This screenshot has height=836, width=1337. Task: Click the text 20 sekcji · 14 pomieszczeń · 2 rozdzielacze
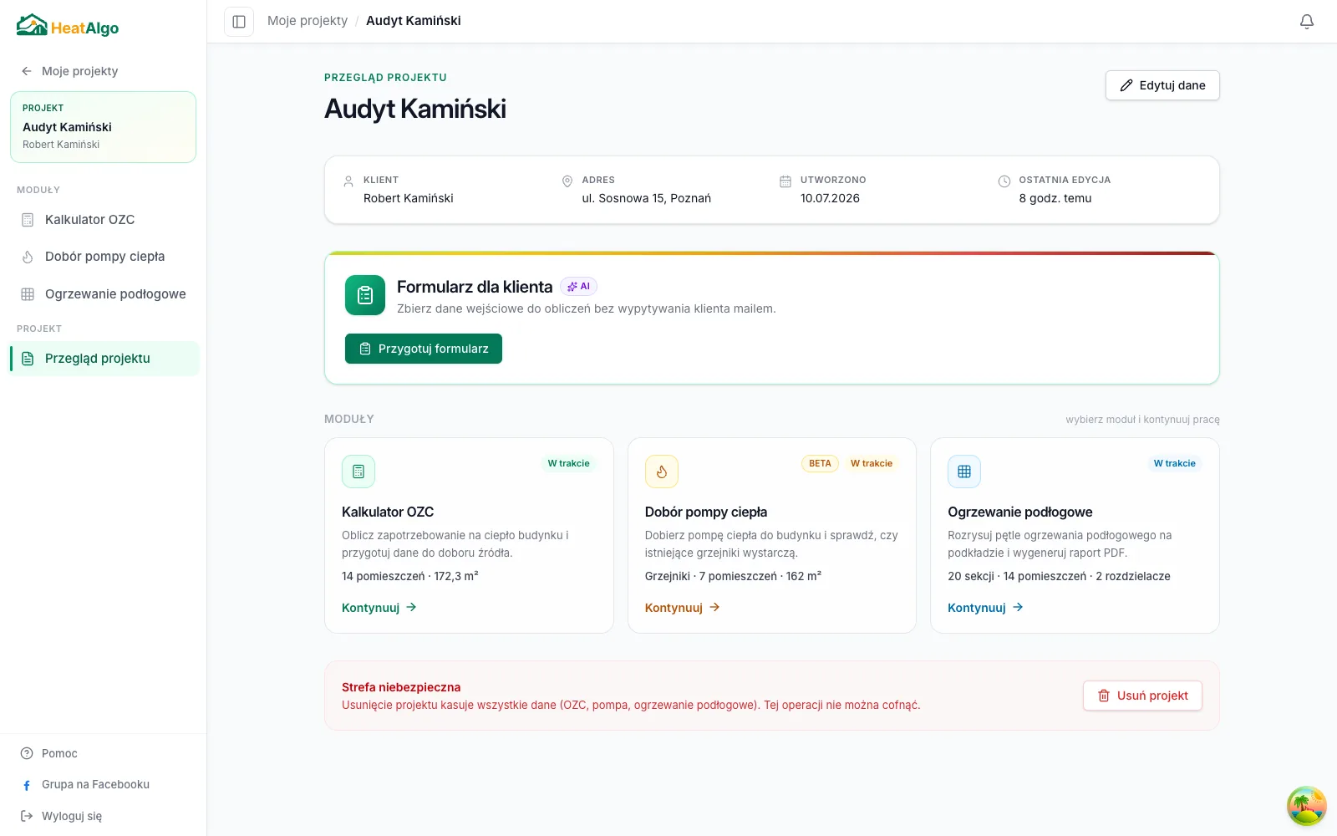[1059, 576]
